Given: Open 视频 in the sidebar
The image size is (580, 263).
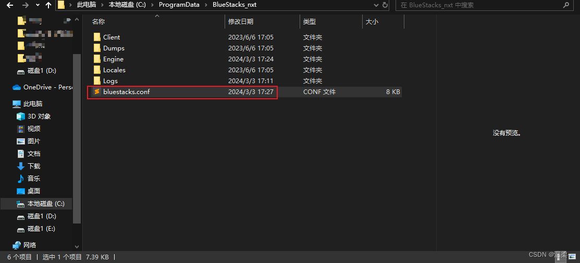Looking at the screenshot, I should click(34, 129).
